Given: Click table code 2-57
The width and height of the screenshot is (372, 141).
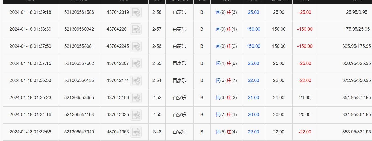Looking at the screenshot, I should click(x=157, y=29).
